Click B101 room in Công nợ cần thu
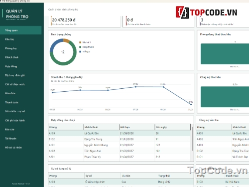The height and width of the screenshot is (187, 249). [x=214, y=157]
